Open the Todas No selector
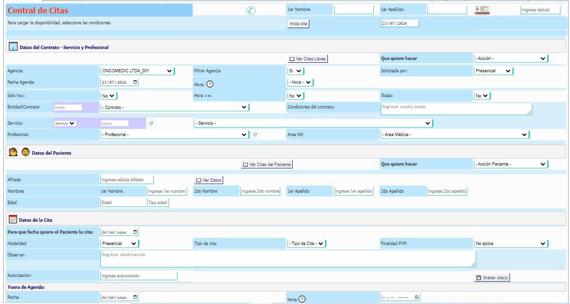570x304 pixels. click(482, 96)
